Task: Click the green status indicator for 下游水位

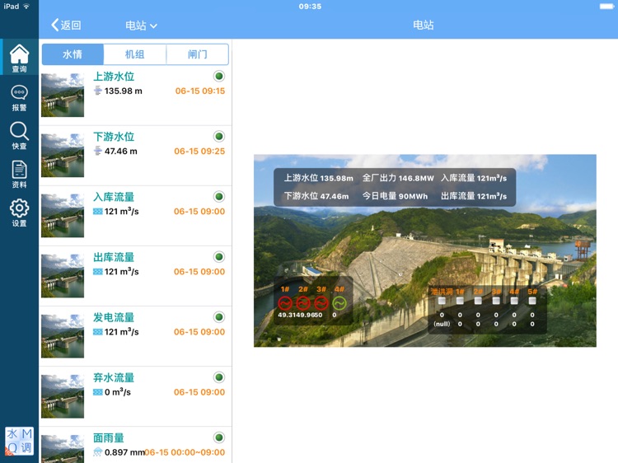Action: pyautogui.click(x=219, y=136)
